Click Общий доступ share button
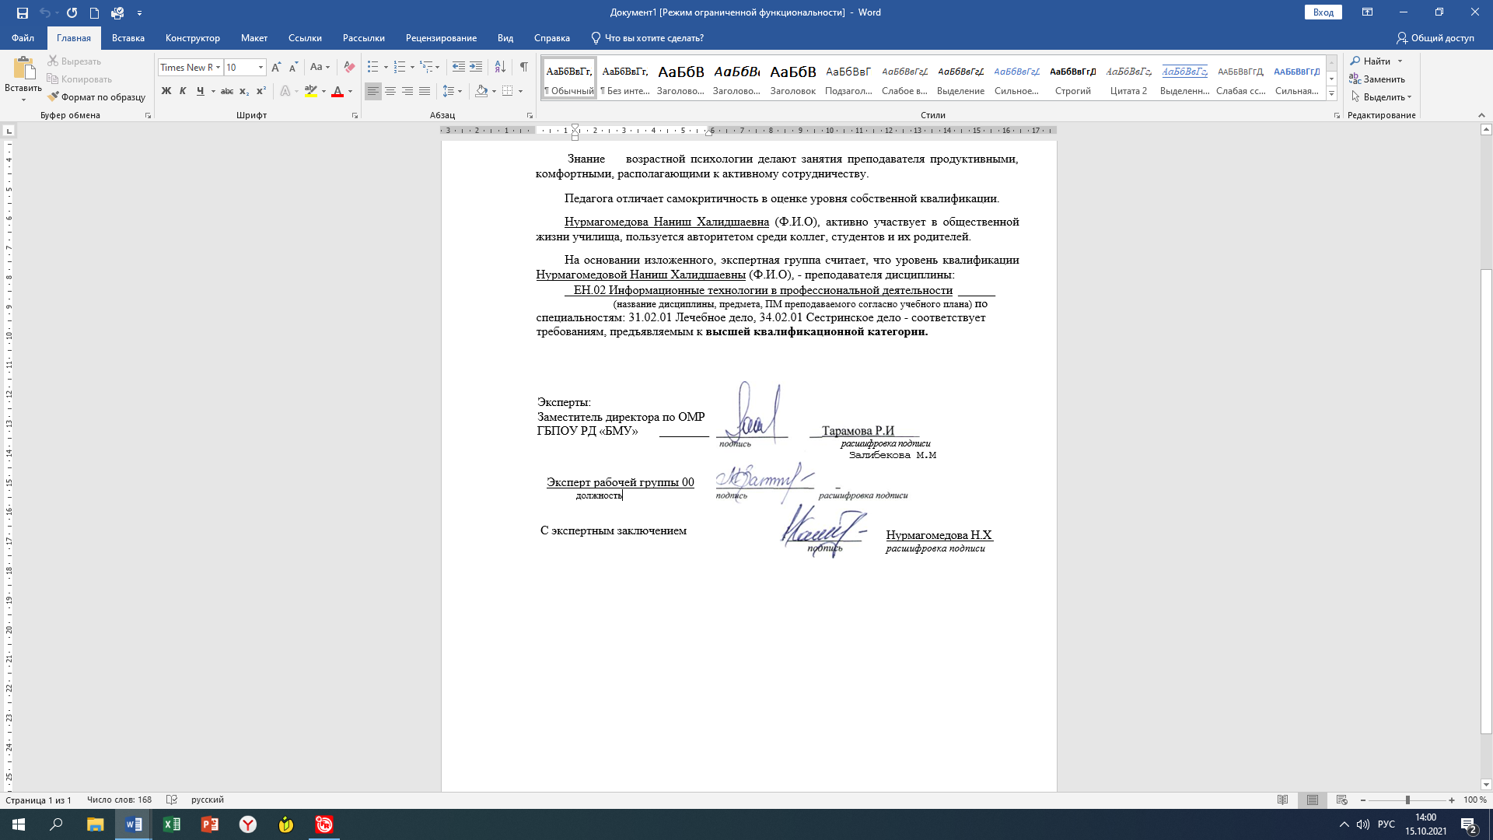Screen dimensions: 1493x840 (1435, 38)
